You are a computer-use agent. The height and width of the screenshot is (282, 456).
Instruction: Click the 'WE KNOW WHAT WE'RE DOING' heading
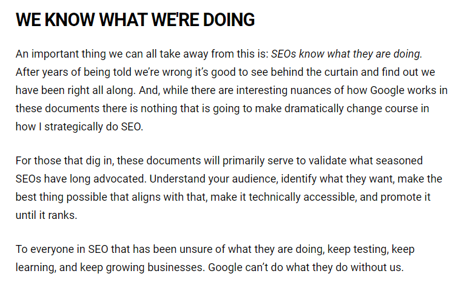point(135,20)
